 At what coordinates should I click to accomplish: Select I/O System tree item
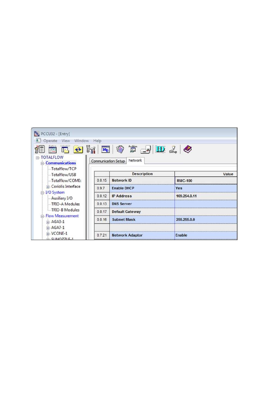(x=55, y=192)
